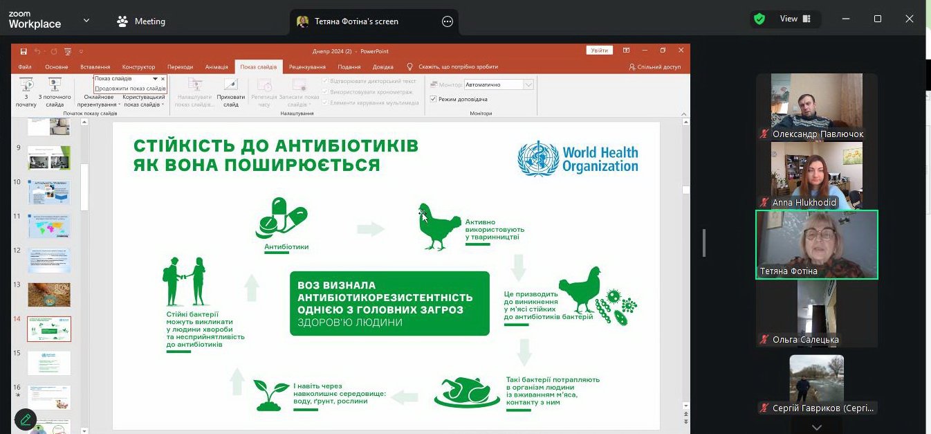931x434 pixels.
Task: Expand the Monitor selection dropdown
Action: 528,84
